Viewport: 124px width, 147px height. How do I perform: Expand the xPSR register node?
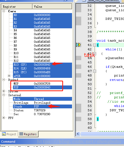(9, 76)
